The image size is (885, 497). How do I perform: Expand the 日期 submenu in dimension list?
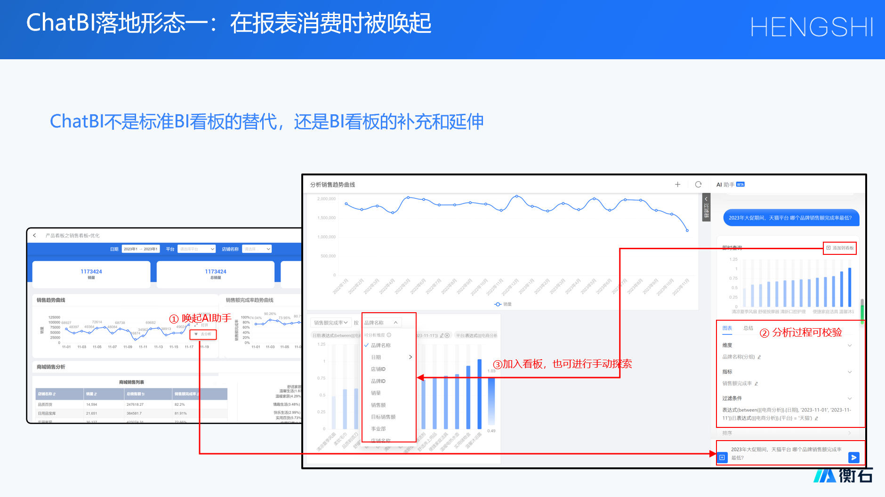point(410,357)
